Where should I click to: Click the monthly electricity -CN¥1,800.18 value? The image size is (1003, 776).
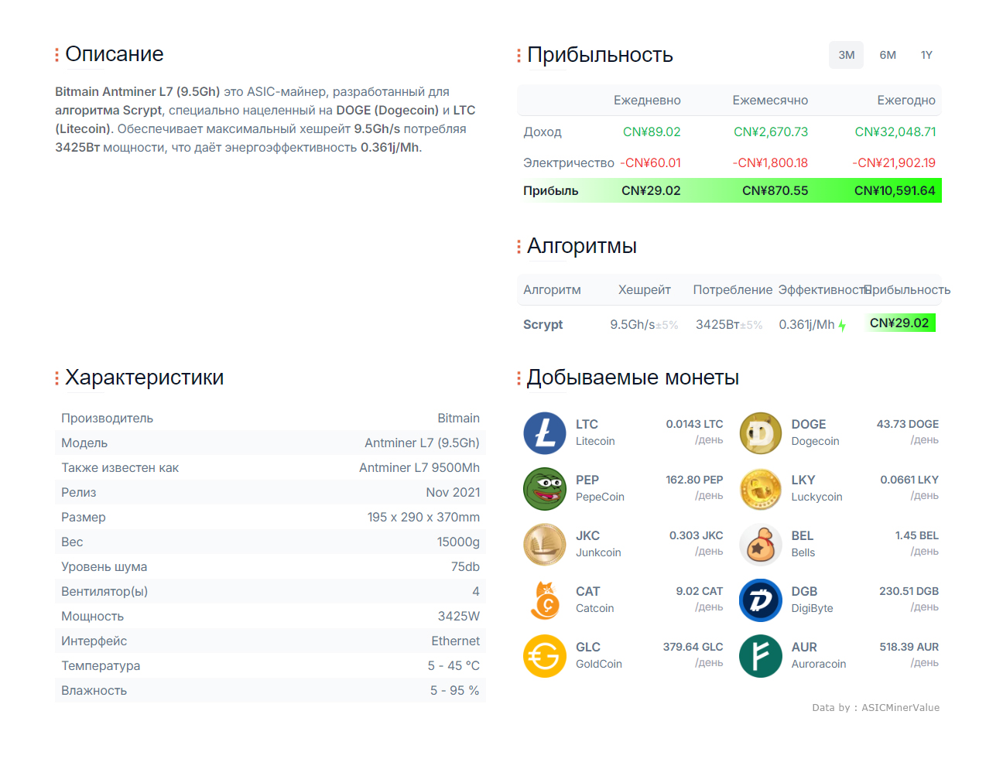pos(770,162)
